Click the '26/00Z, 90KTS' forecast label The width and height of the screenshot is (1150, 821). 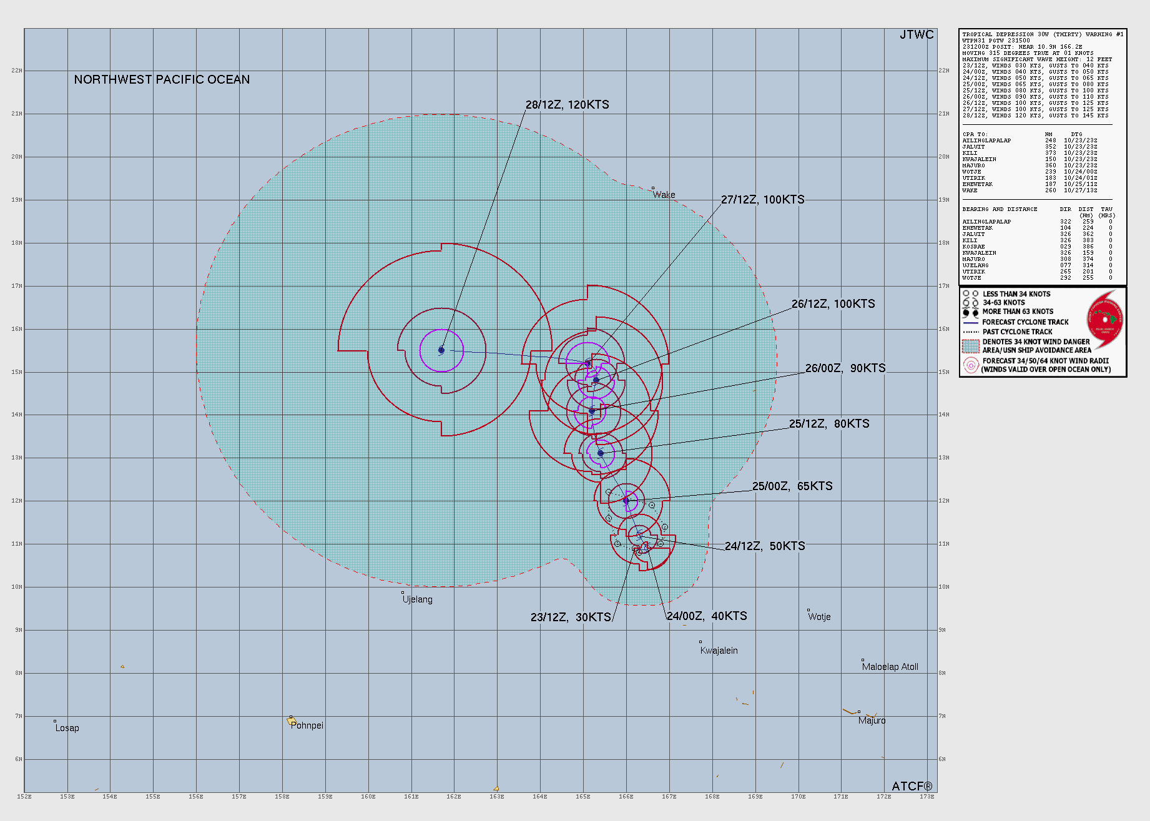click(845, 368)
